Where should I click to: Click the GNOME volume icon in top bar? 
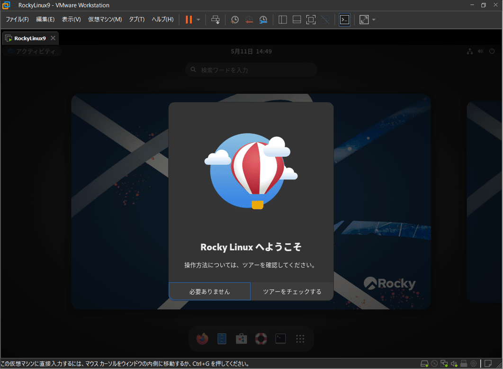coord(481,51)
